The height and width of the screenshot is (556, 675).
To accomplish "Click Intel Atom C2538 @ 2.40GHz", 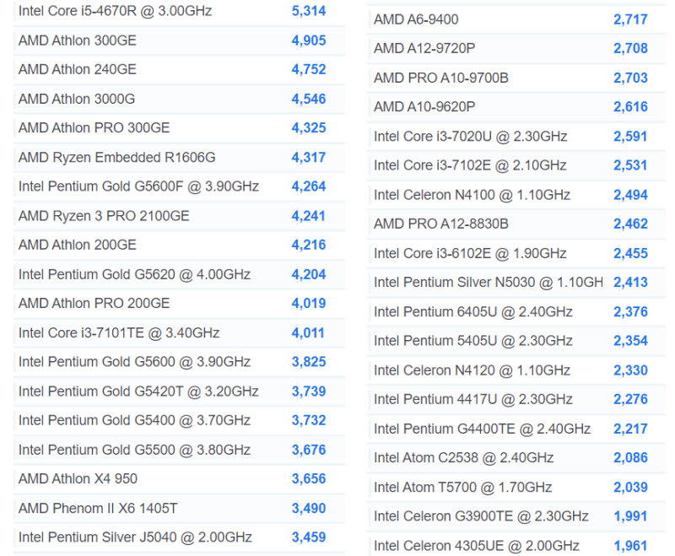I will point(463,458).
